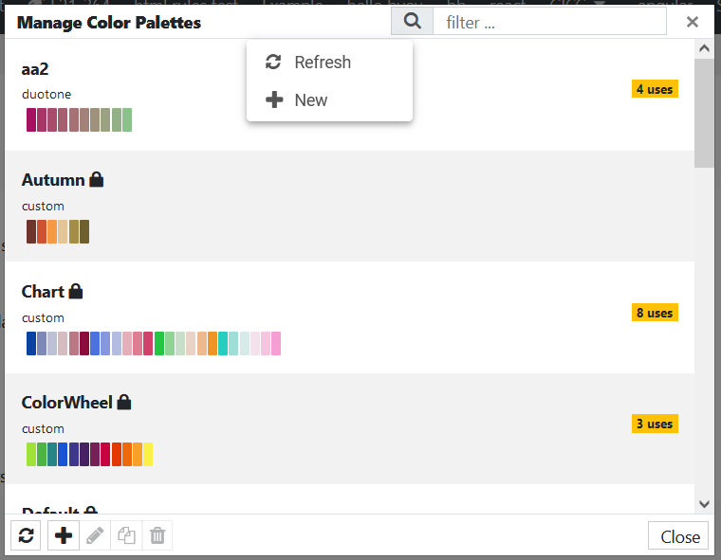The image size is (721, 560).
Task: Click the custom label under Chart
Action: pos(43,317)
